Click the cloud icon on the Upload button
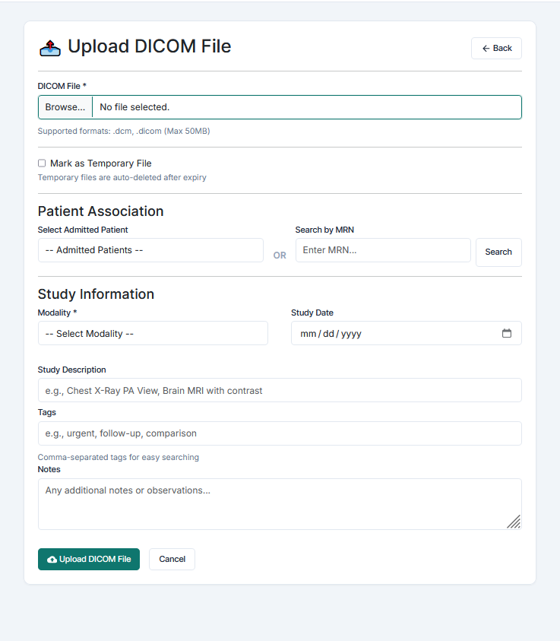 click(x=52, y=559)
